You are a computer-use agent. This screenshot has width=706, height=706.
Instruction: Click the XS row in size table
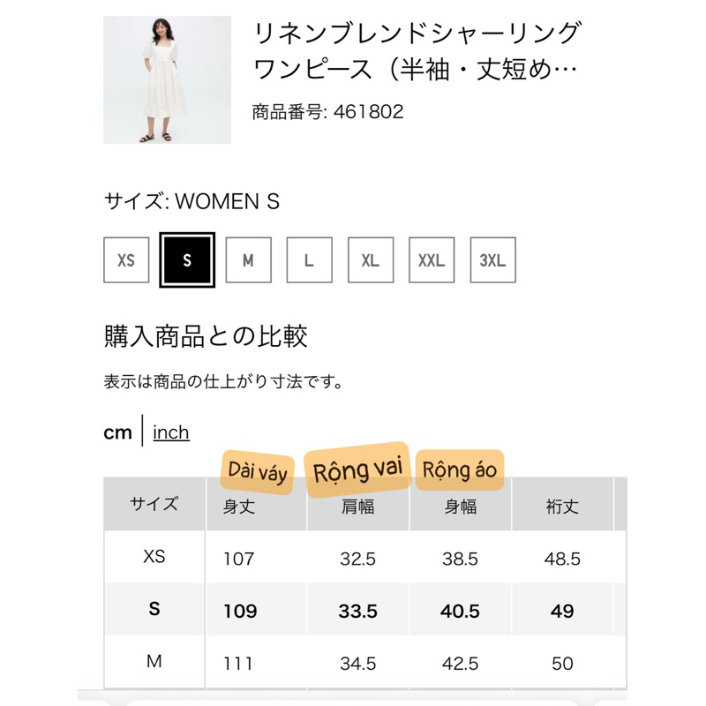click(x=154, y=558)
